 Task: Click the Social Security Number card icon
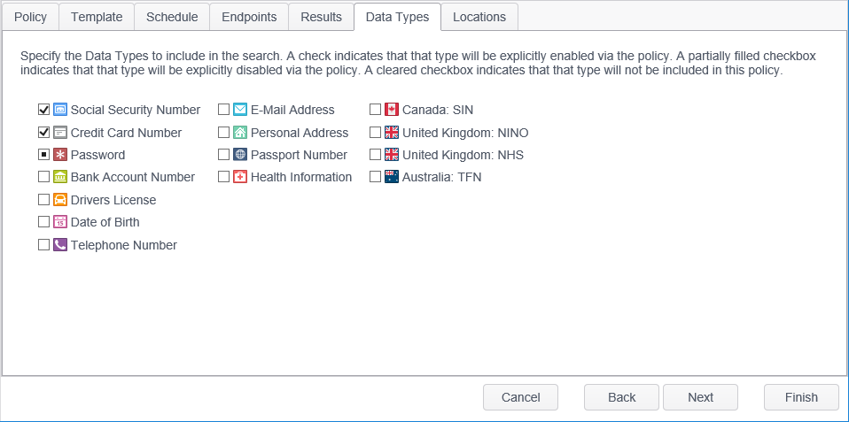[60, 110]
